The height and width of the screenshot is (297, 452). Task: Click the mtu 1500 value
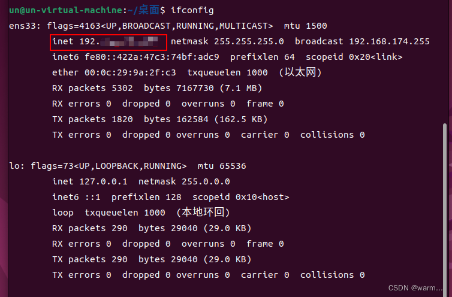(x=305, y=26)
